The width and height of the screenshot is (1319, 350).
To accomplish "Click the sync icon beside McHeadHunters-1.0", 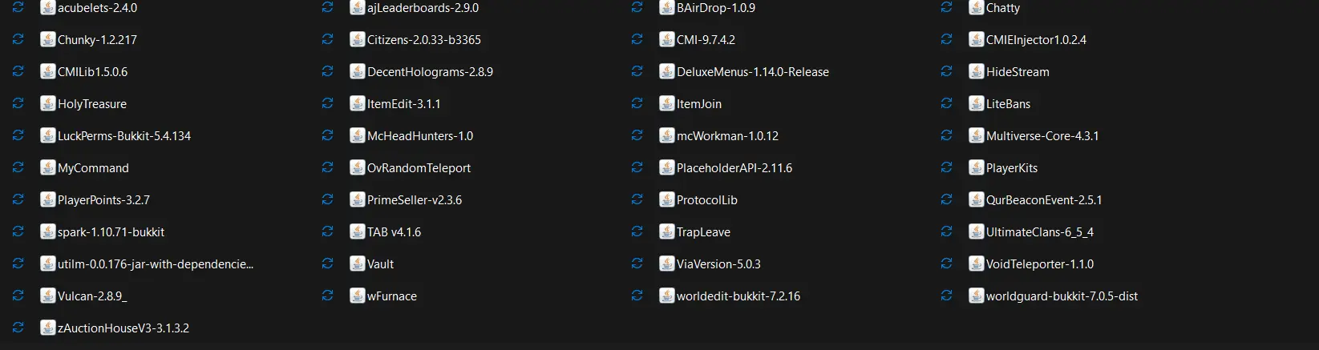I will (327, 135).
